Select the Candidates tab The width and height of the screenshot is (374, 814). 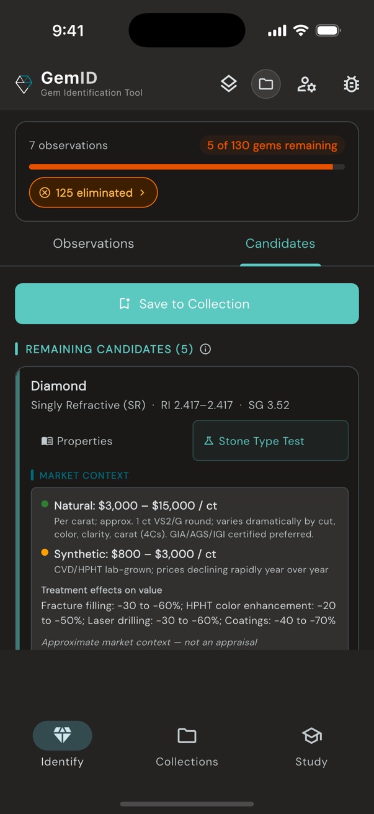click(x=280, y=243)
